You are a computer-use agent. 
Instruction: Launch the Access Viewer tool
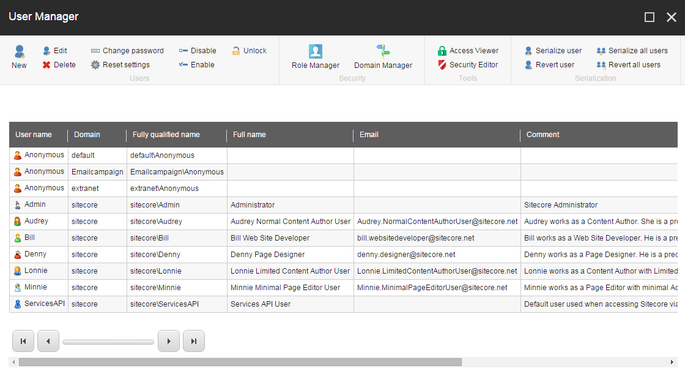click(468, 50)
